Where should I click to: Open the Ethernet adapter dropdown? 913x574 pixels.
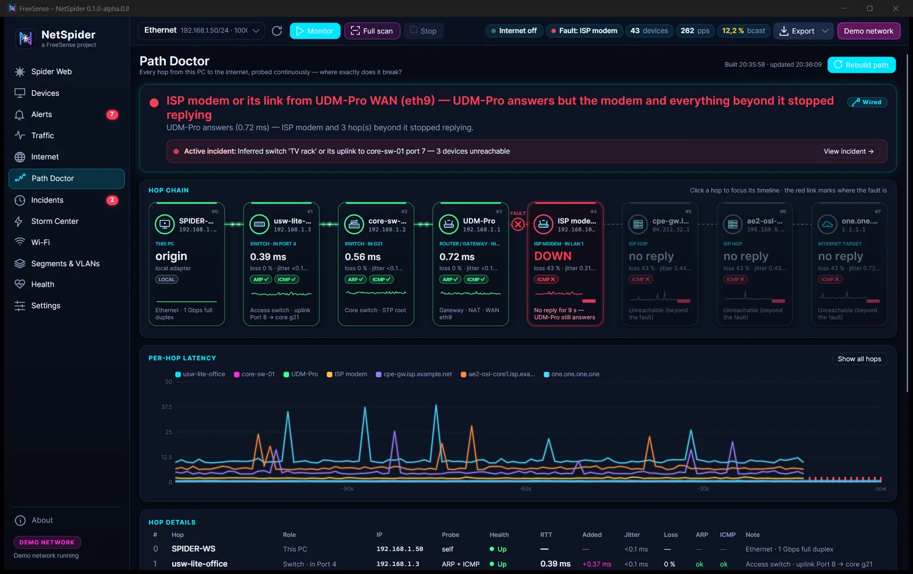coord(201,31)
